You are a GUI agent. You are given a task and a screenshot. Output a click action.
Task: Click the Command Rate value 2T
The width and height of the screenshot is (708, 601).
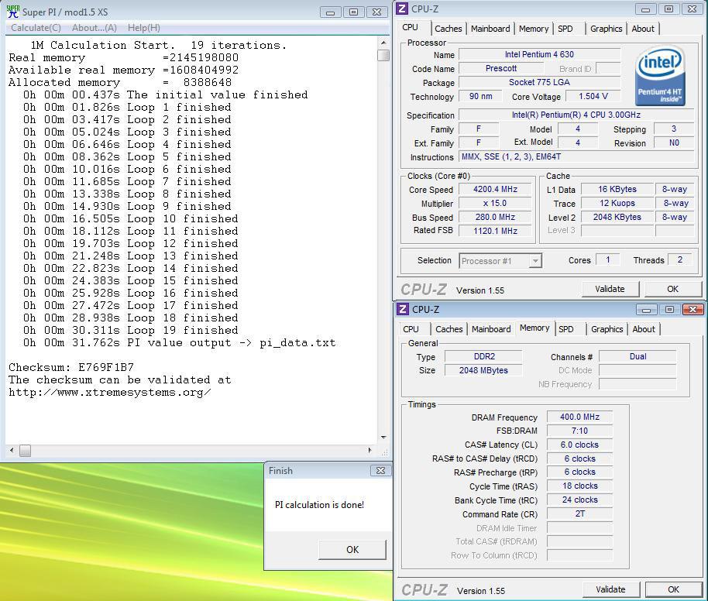click(x=579, y=513)
